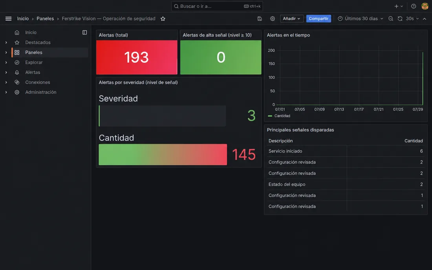Expand the Paneles section chevron
432x270 pixels.
pos(6,52)
